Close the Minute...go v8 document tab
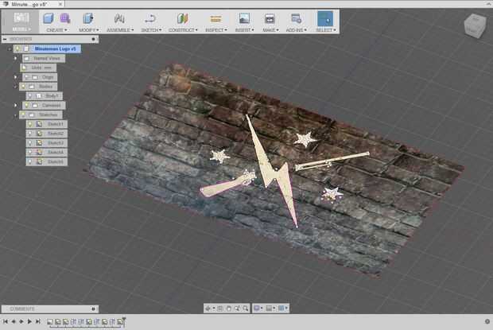493x330 pixels. coord(60,4)
